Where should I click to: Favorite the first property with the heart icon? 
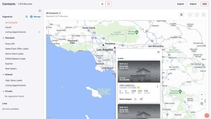pyautogui.click(x=157, y=78)
